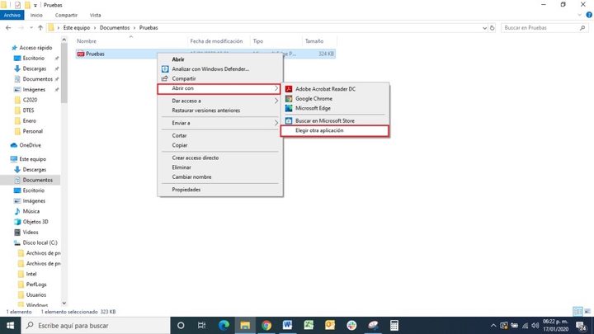Select Documentos under Este equipo

[38, 180]
